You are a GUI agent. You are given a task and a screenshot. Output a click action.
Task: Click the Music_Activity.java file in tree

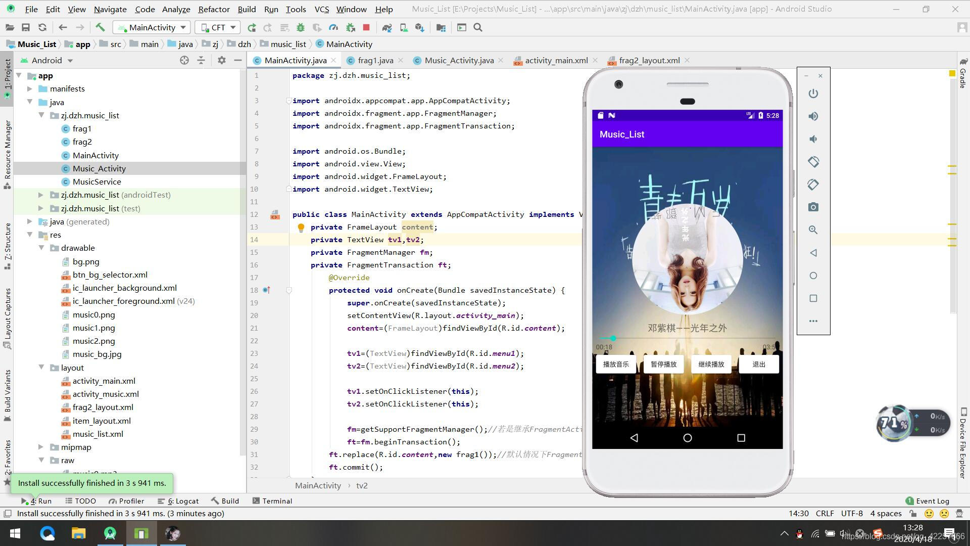click(99, 168)
